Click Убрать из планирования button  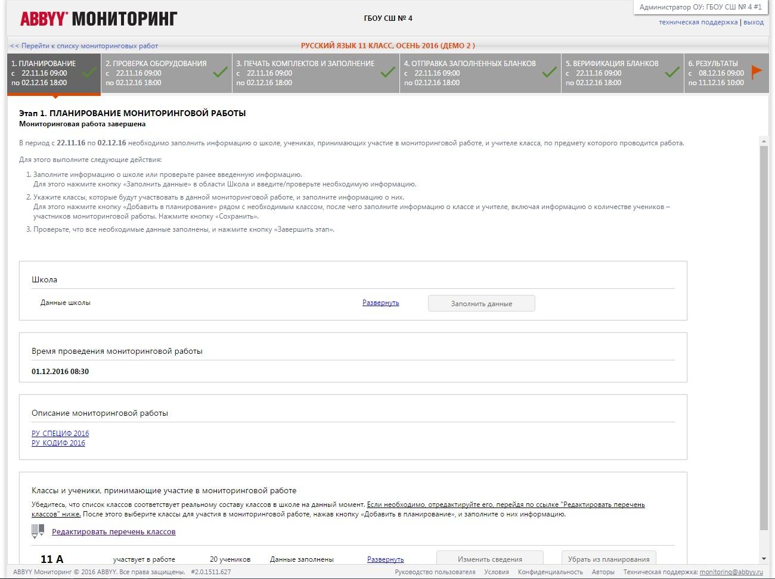click(609, 558)
